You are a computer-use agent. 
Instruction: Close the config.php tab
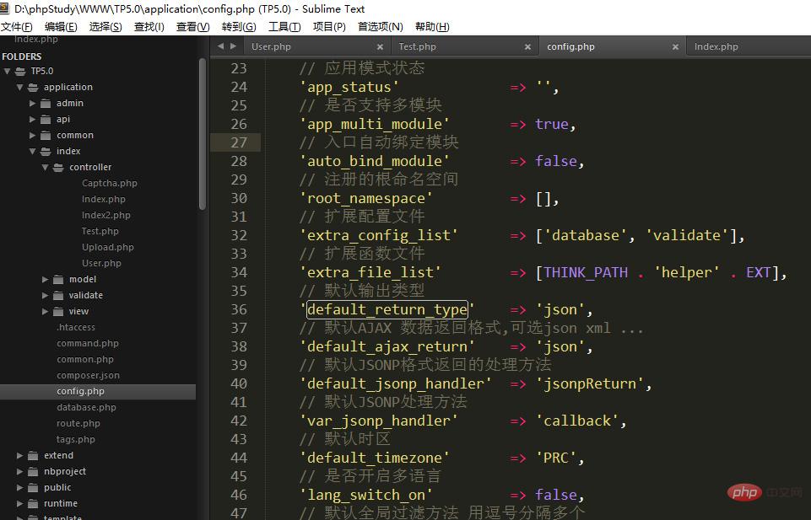(x=675, y=47)
